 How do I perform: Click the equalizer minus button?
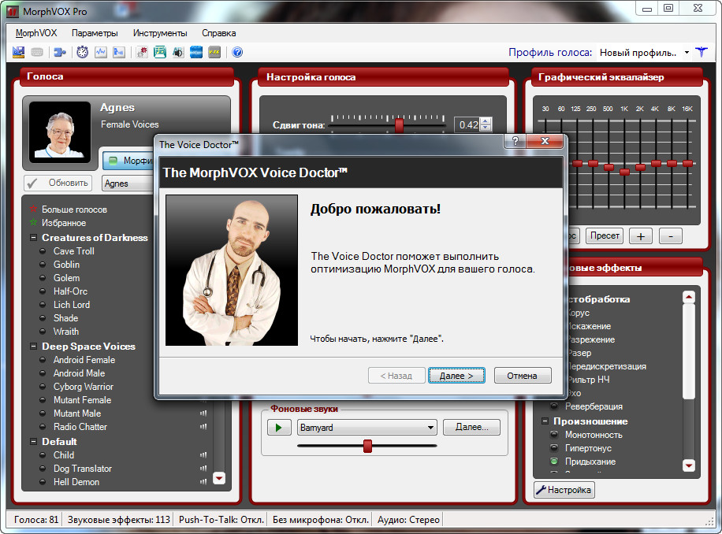pos(671,236)
